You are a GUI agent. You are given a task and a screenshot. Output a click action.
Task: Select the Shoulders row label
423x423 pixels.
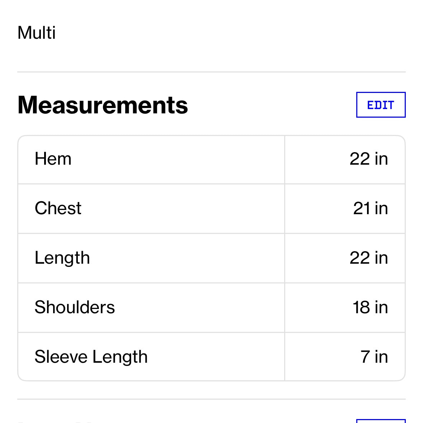pyautogui.click(x=75, y=307)
